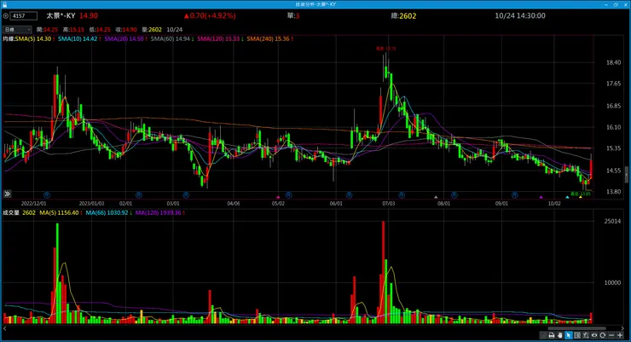631x342 pixels.
Task: Click the MA(5) 1156.40 volume label
Action: point(59,213)
